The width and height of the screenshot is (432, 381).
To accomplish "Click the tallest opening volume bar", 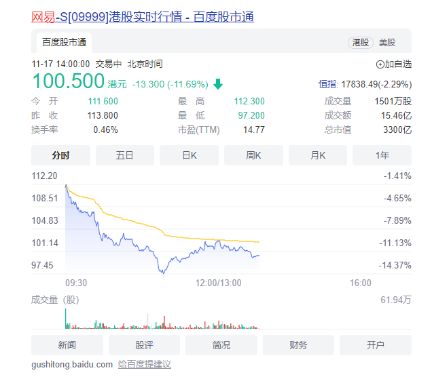I will [x=66, y=319].
